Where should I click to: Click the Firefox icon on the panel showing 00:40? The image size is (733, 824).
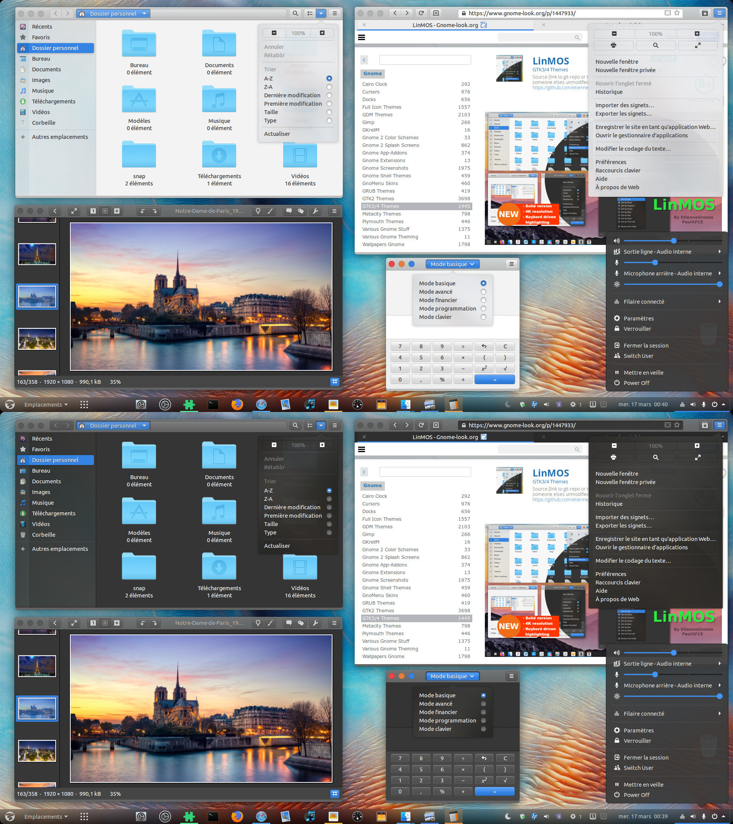[x=237, y=404]
